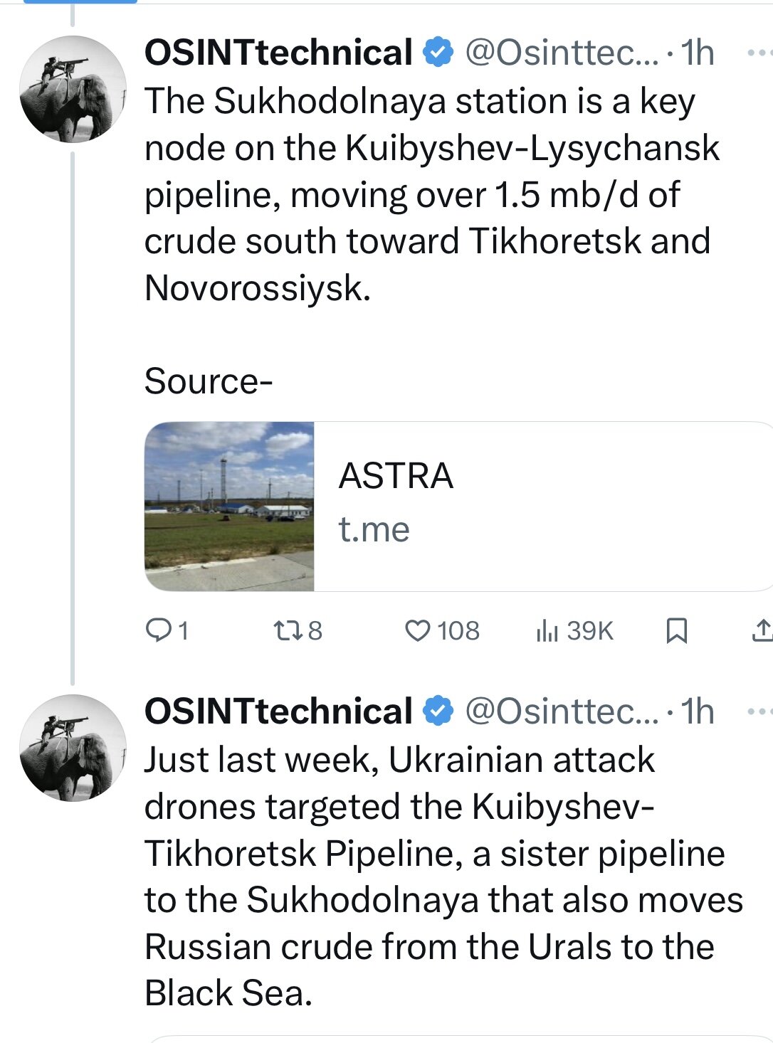Click the 1h timestamp on first tweet
Image resolution: width=773 pixels, height=1043 pixels.
[x=697, y=53]
